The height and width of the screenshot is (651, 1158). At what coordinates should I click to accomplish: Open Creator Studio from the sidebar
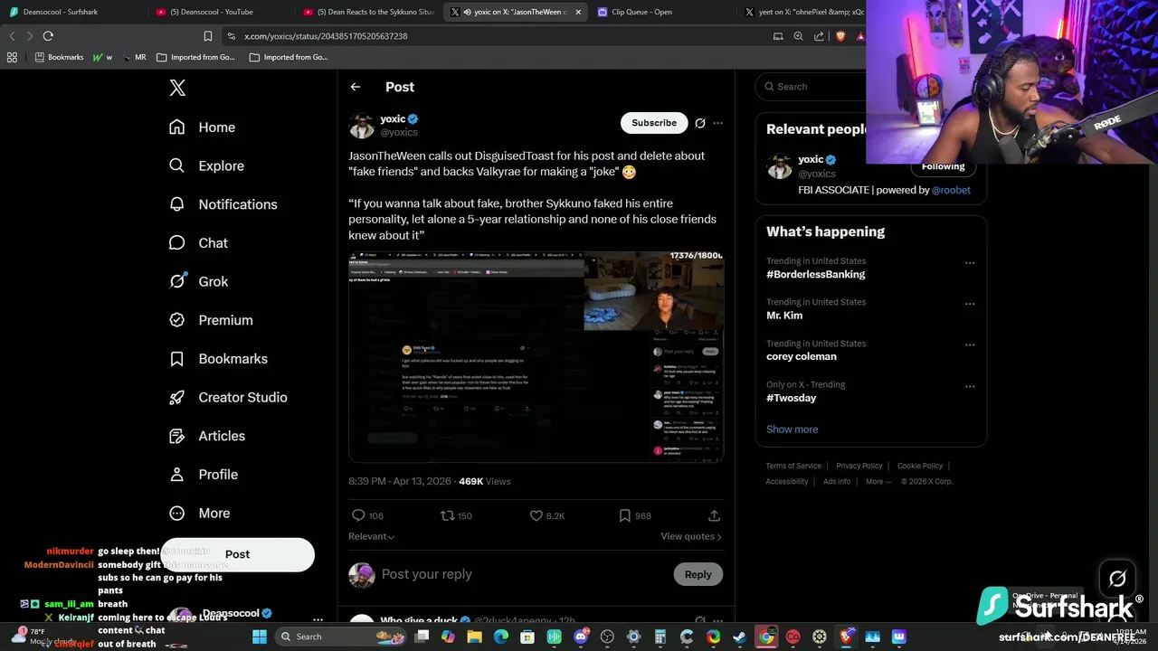228,397
